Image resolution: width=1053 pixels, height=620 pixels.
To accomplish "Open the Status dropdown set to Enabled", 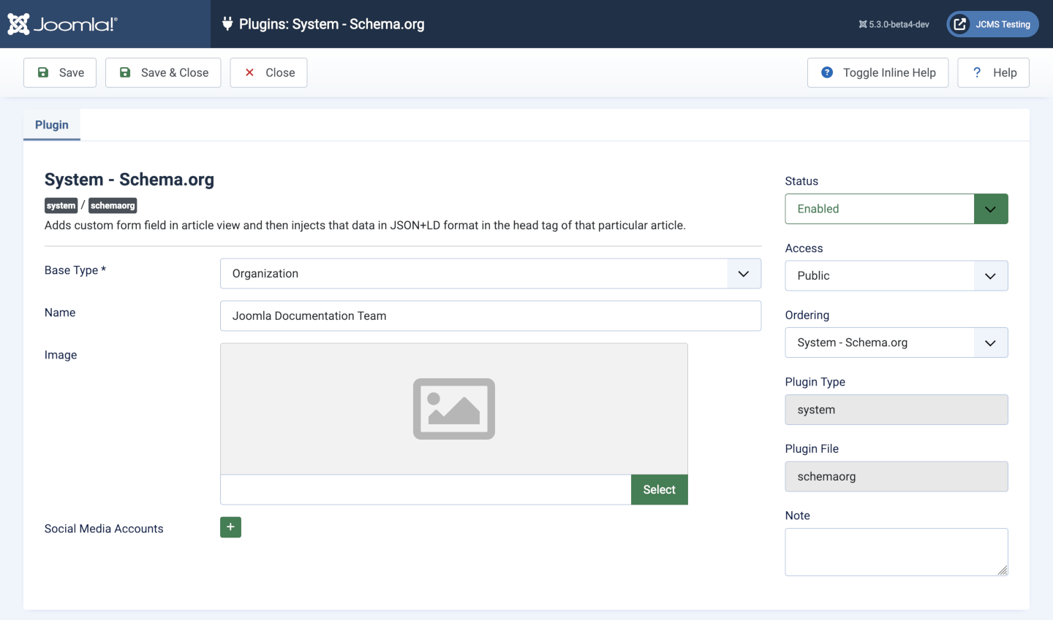I will [897, 209].
